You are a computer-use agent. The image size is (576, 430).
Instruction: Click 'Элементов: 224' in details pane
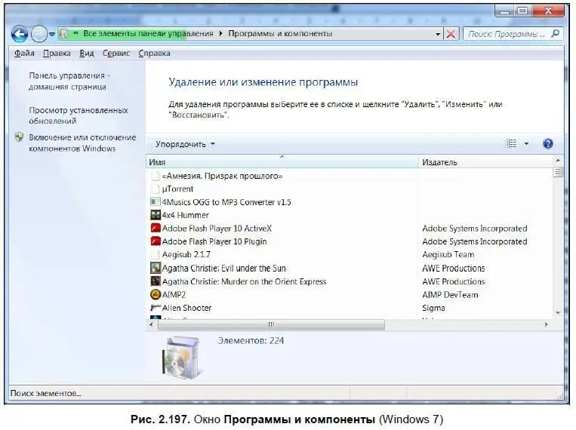(x=251, y=341)
